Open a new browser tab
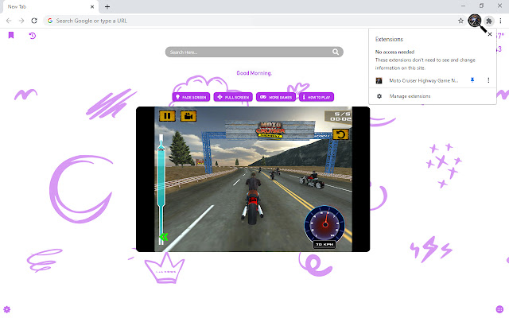 (107, 6)
